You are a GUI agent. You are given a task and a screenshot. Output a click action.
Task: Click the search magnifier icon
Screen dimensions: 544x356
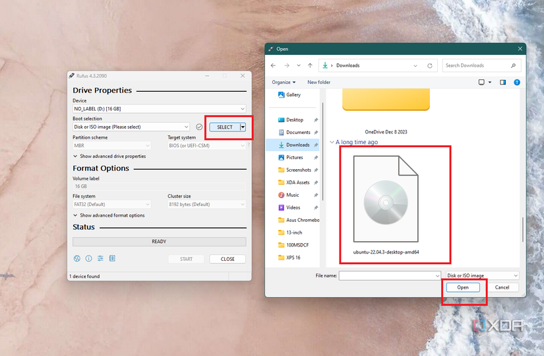pyautogui.click(x=514, y=65)
